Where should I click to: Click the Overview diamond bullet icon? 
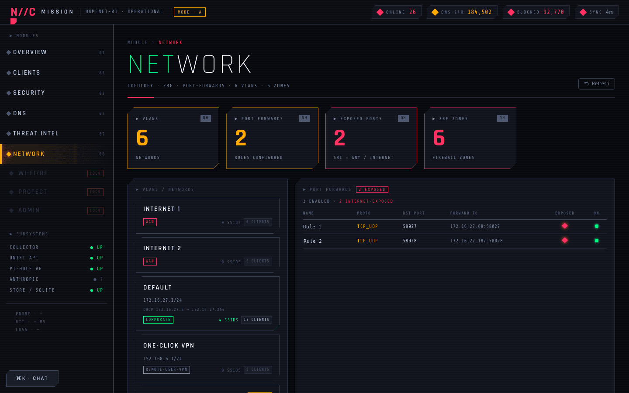click(x=9, y=52)
